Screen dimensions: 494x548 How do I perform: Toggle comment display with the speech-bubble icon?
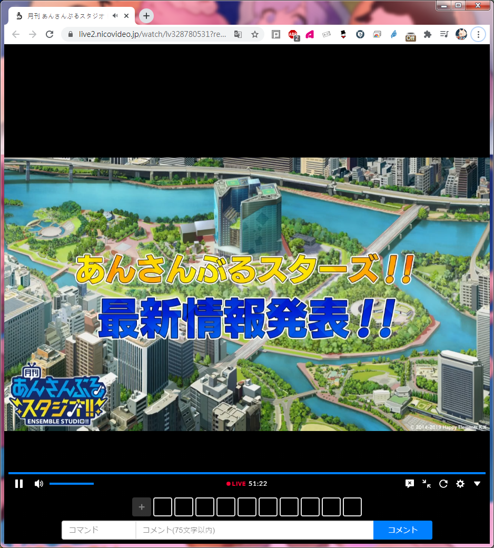tap(409, 484)
